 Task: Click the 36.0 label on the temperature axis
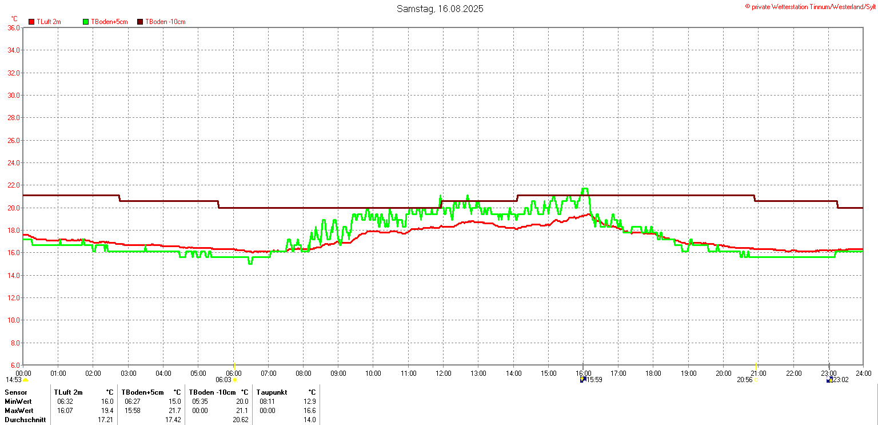[14, 27]
